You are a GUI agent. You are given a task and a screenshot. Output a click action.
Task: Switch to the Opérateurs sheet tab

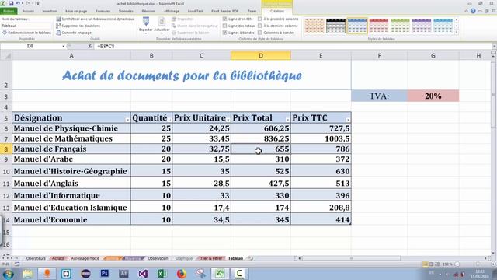point(36,258)
